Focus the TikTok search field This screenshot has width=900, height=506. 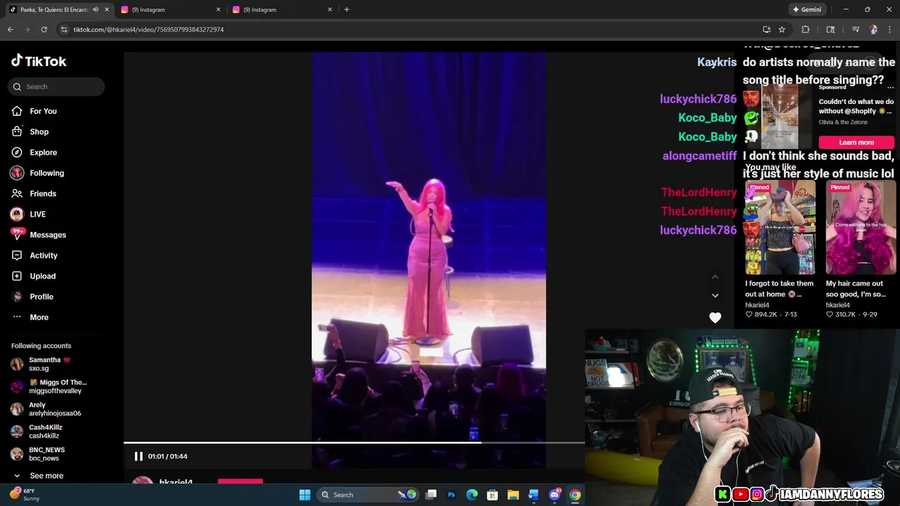tap(56, 86)
